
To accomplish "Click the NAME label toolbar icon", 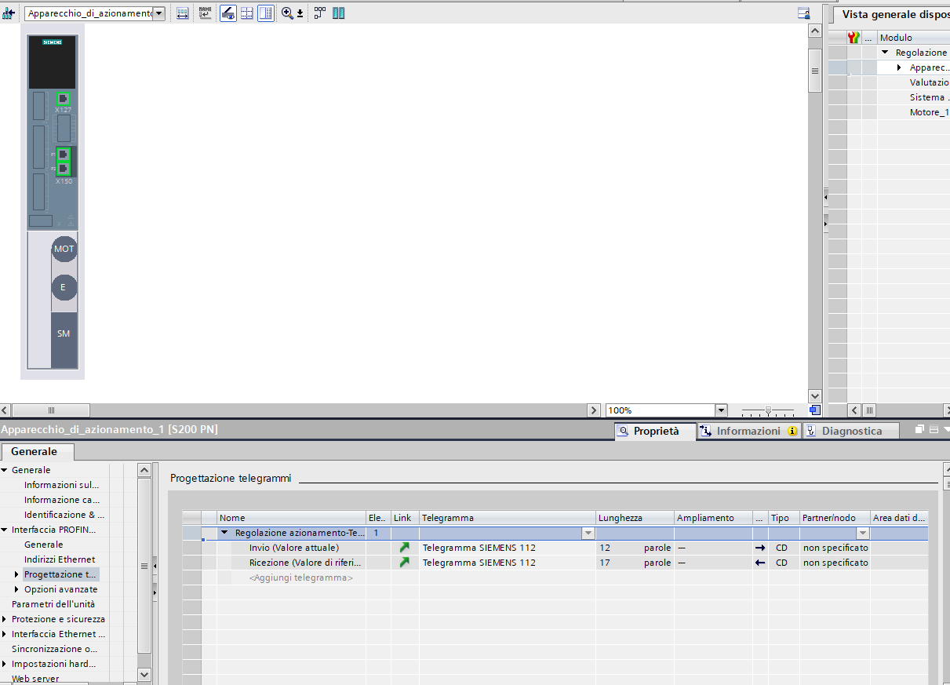I will [x=205, y=13].
